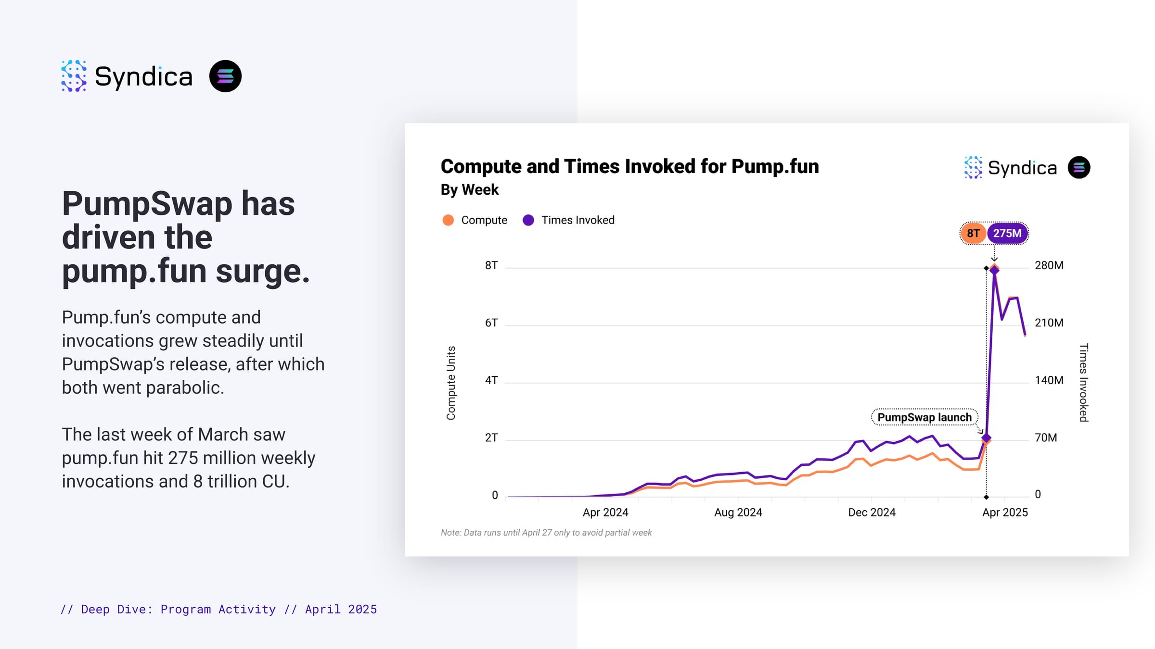Image resolution: width=1155 pixels, height=649 pixels.
Task: Click the Solana icon in chart header
Action: point(1079,167)
